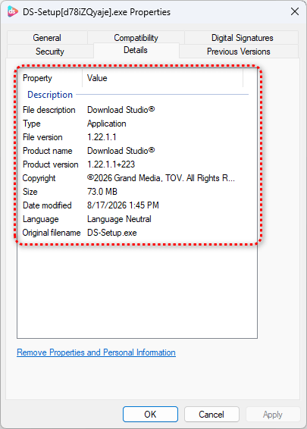Select the Size row label

(30, 192)
